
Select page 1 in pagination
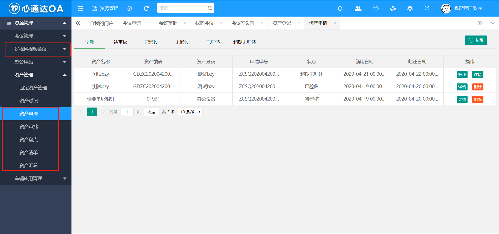click(92, 112)
